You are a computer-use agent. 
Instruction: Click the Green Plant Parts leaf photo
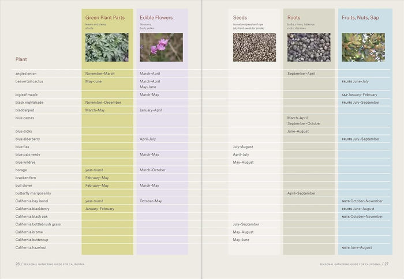point(107,47)
